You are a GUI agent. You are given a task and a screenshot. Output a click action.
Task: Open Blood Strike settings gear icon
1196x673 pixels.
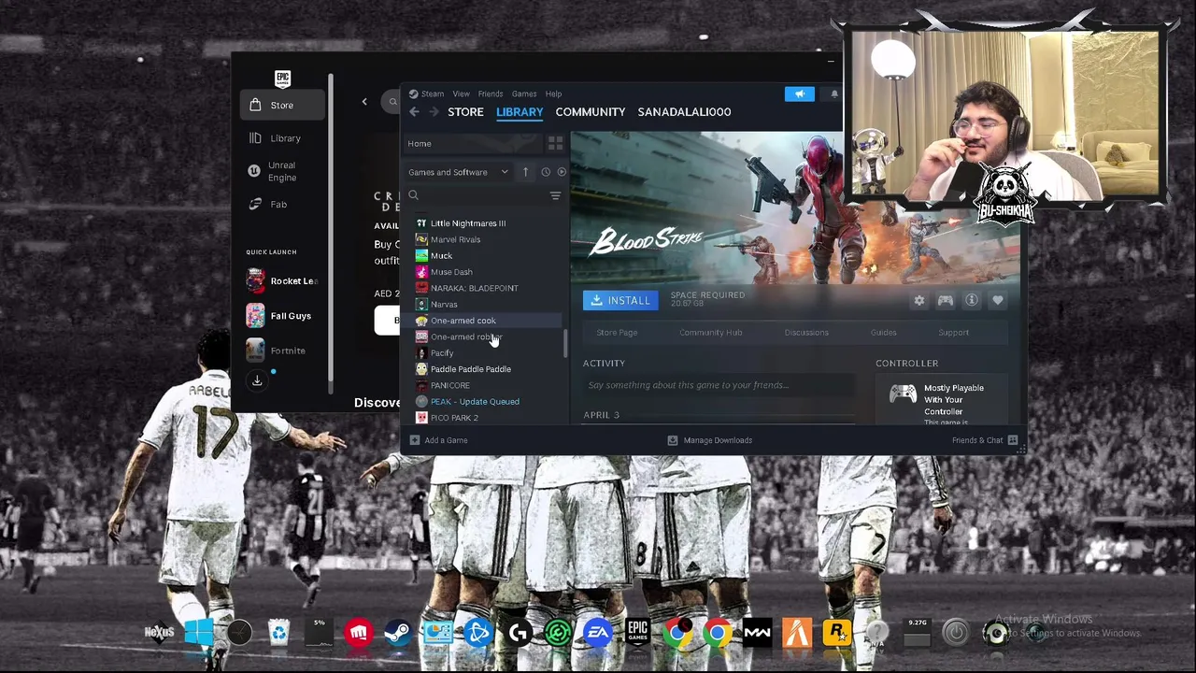pyautogui.click(x=919, y=300)
